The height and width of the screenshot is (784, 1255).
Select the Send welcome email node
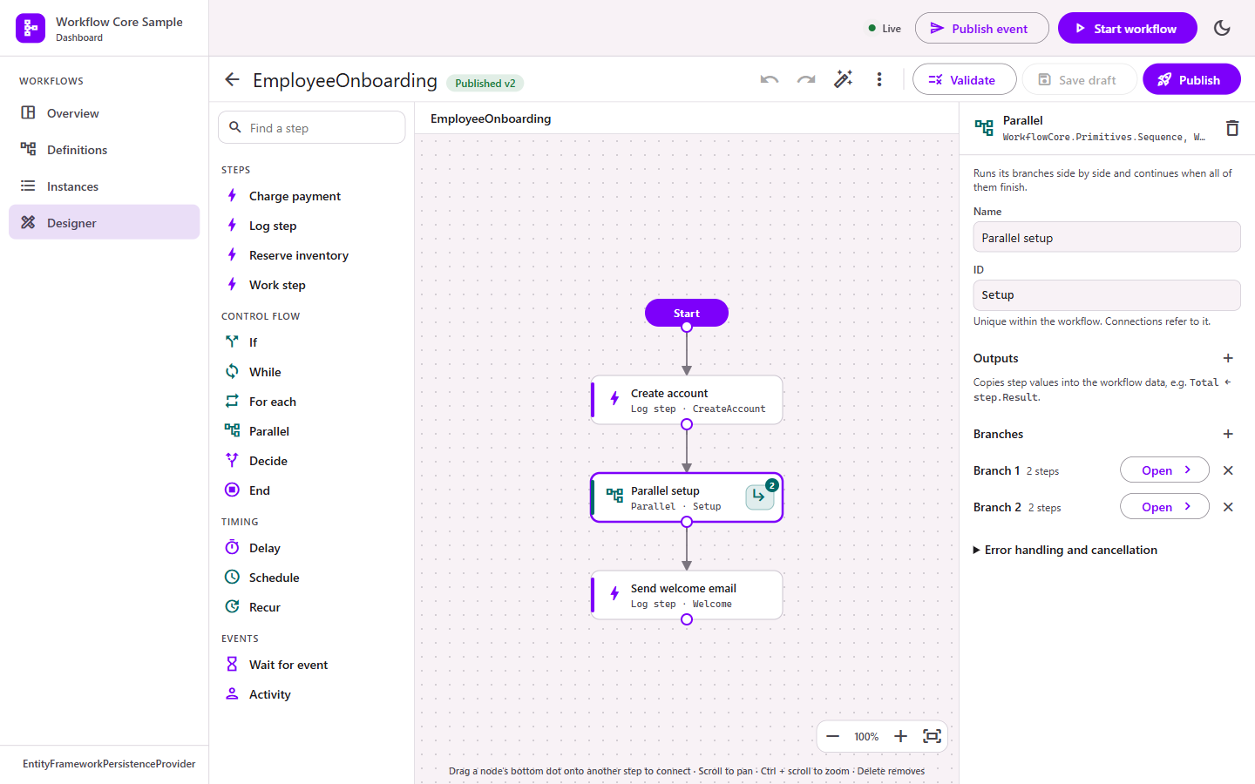pyautogui.click(x=687, y=595)
